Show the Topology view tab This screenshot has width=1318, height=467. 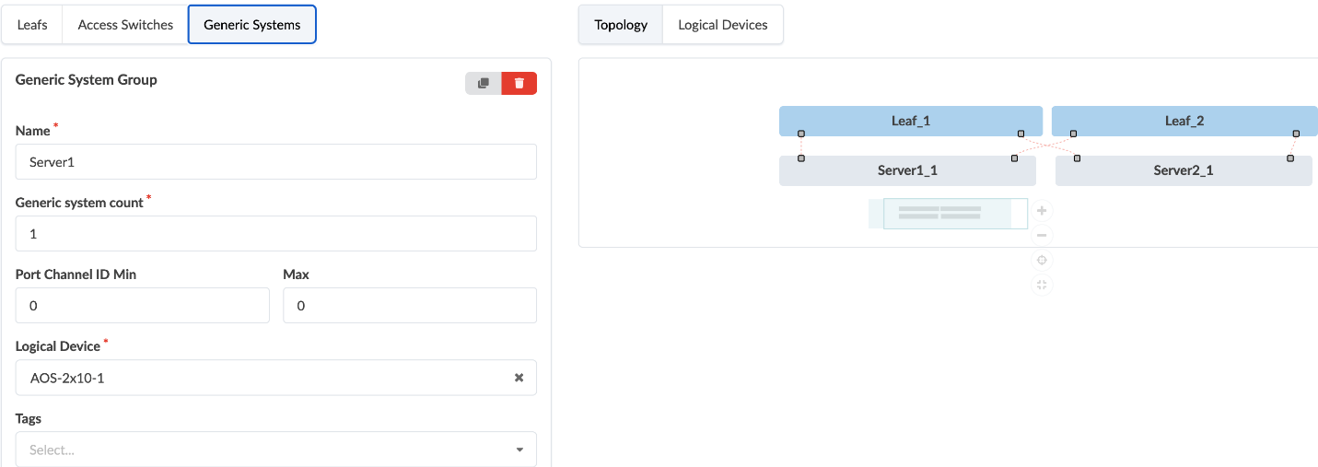coord(621,25)
